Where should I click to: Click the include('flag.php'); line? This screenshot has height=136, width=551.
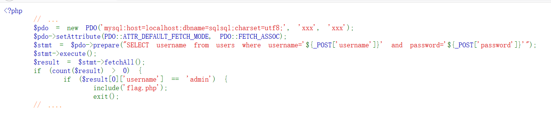130,88
